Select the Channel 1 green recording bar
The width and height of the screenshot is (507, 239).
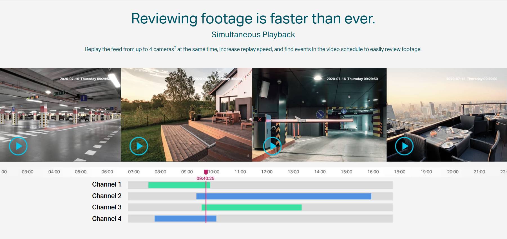177,185
